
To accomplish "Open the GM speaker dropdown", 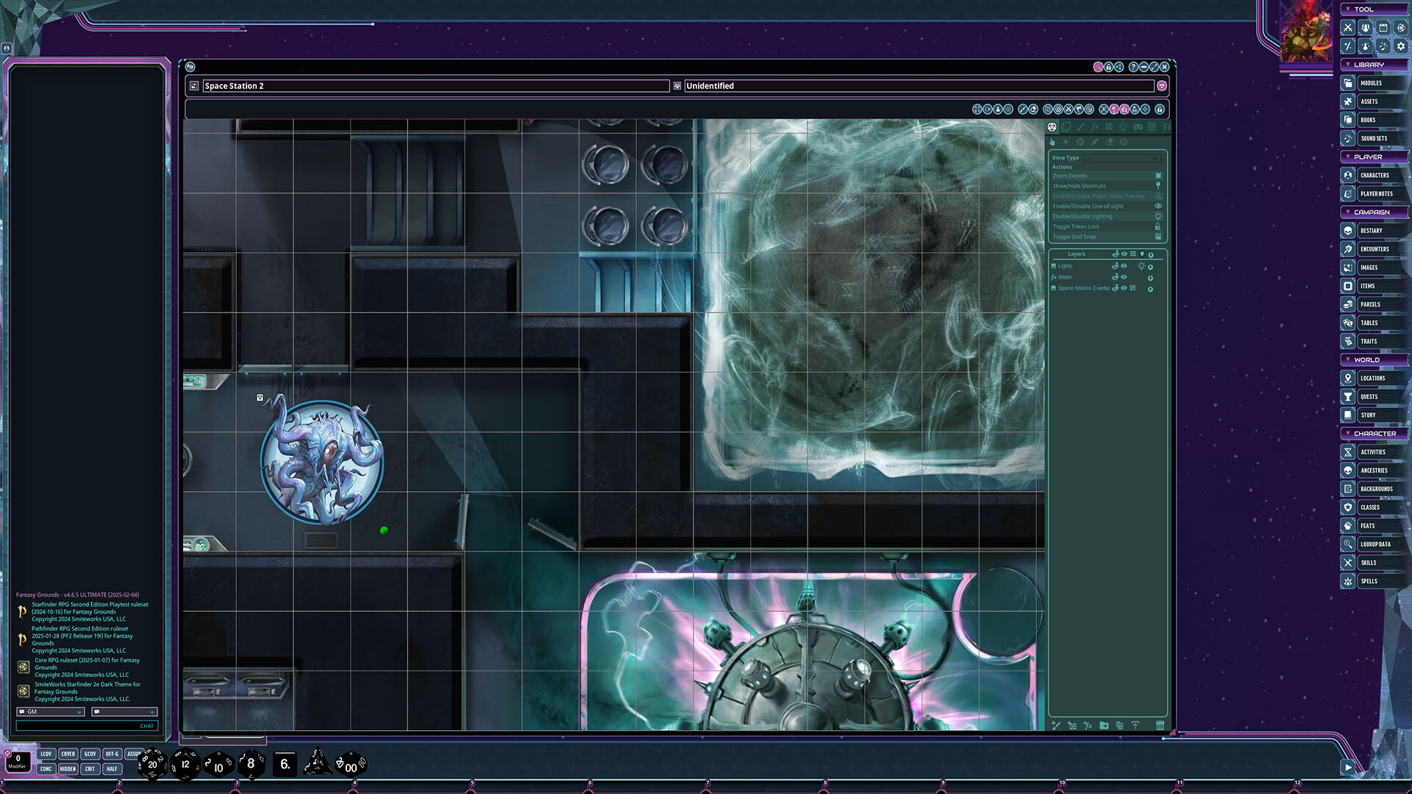I will (51, 712).
